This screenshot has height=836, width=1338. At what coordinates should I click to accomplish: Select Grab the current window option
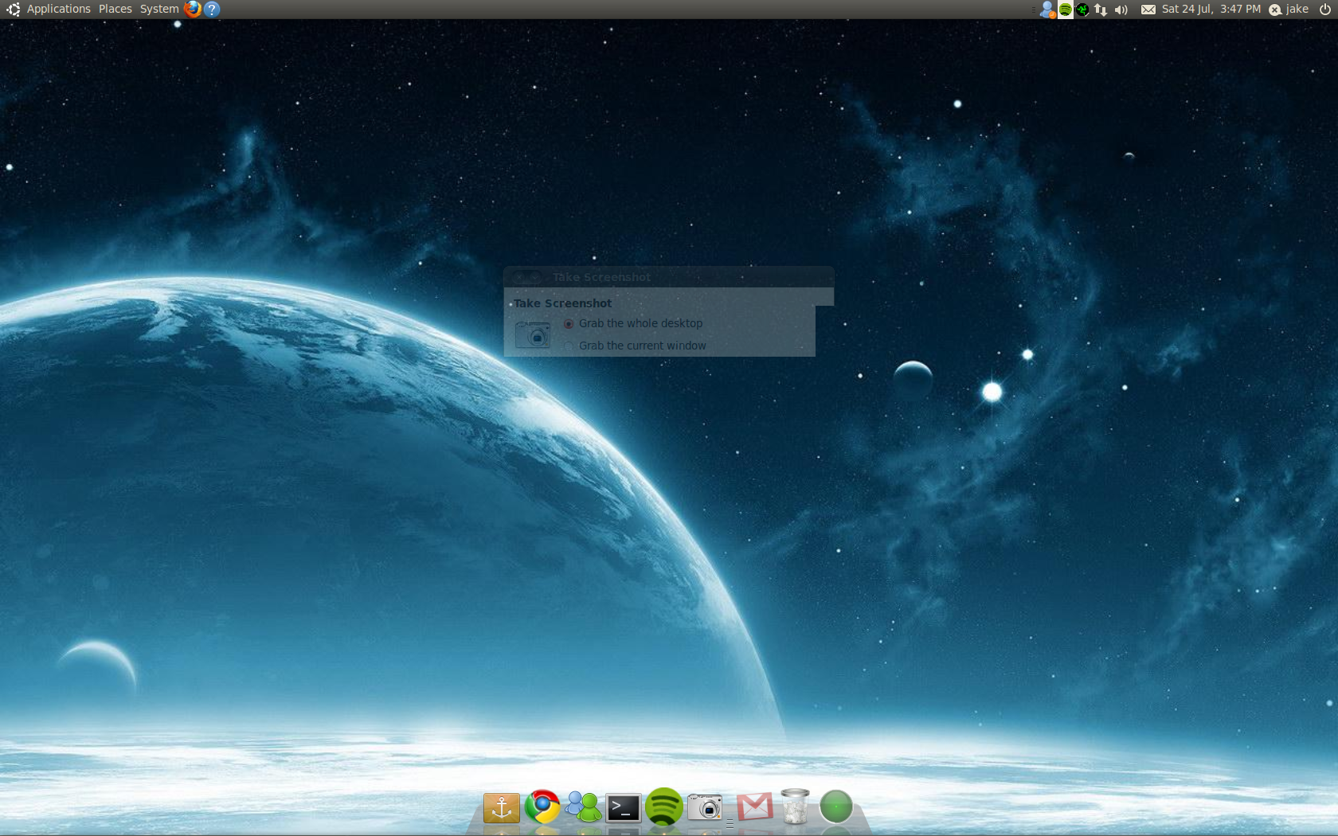[636, 346]
